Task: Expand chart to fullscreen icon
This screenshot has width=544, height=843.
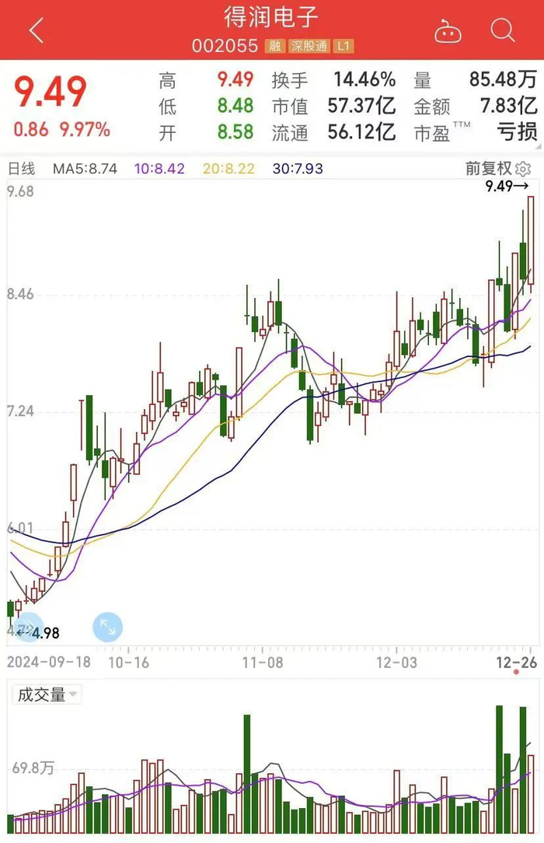Action: point(107,627)
